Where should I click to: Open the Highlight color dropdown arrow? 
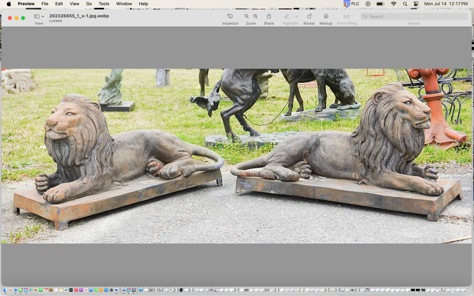coord(297,17)
